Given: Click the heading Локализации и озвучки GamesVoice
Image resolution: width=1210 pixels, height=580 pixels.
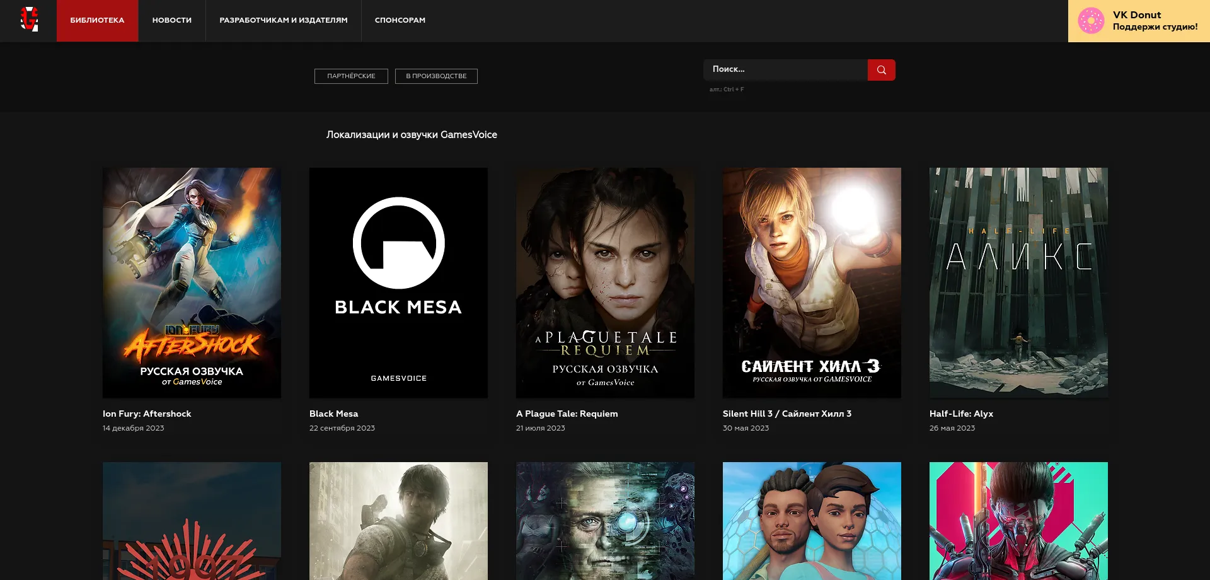Looking at the screenshot, I should pos(412,135).
